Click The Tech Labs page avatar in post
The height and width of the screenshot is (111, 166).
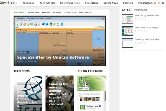click(82, 107)
